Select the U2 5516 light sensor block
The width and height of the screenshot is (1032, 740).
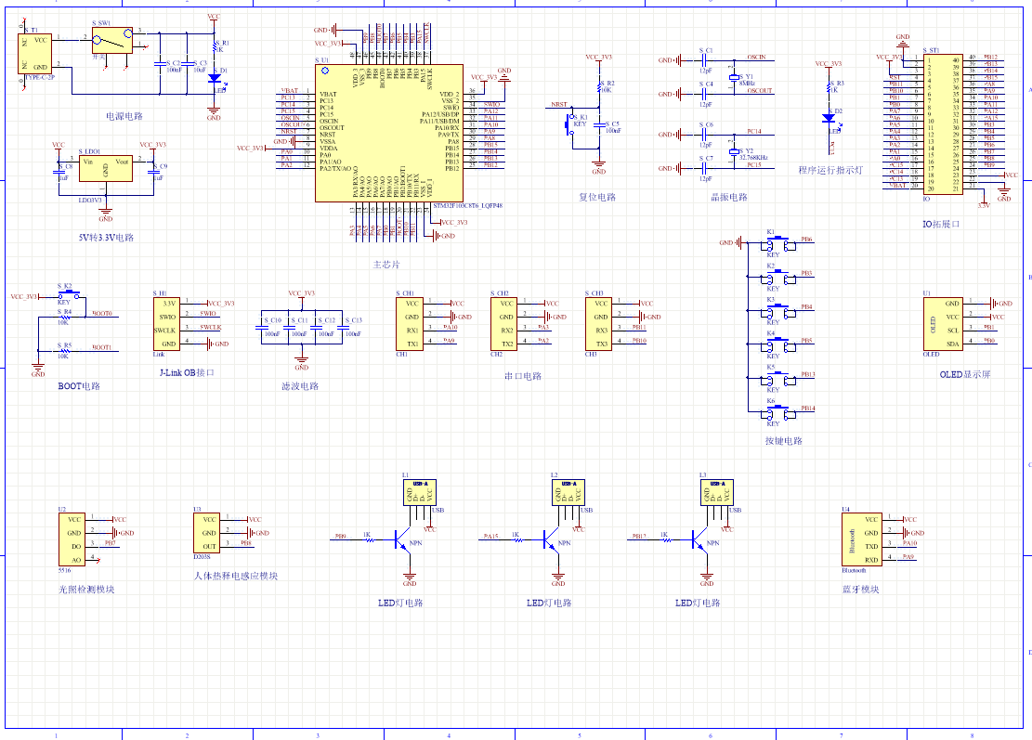(x=72, y=539)
